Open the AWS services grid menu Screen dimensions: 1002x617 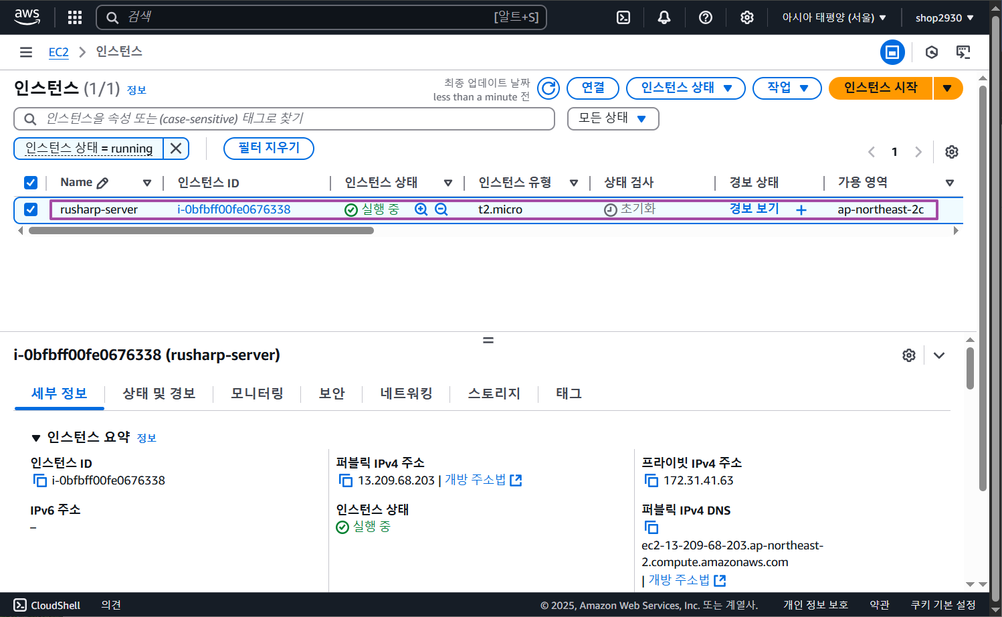(75, 17)
